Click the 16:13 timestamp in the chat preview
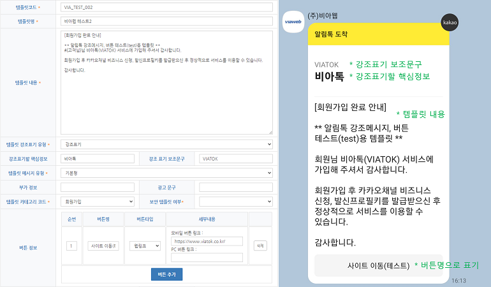 click(458, 281)
